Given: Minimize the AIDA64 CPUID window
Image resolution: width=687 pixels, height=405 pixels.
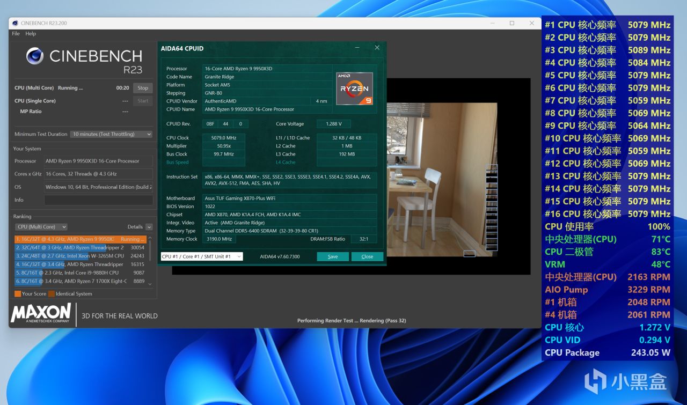Looking at the screenshot, I should pyautogui.click(x=358, y=48).
